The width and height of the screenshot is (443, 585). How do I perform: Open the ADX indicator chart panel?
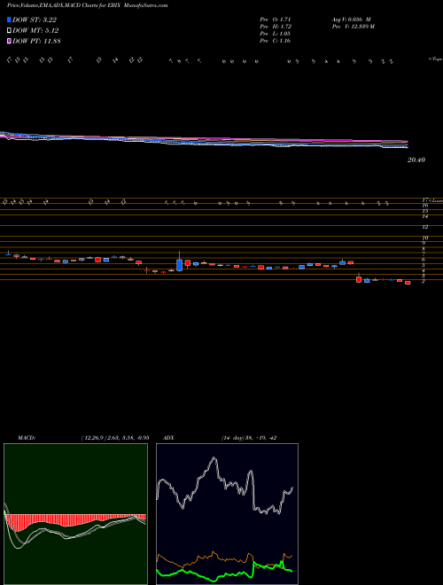pos(227,514)
